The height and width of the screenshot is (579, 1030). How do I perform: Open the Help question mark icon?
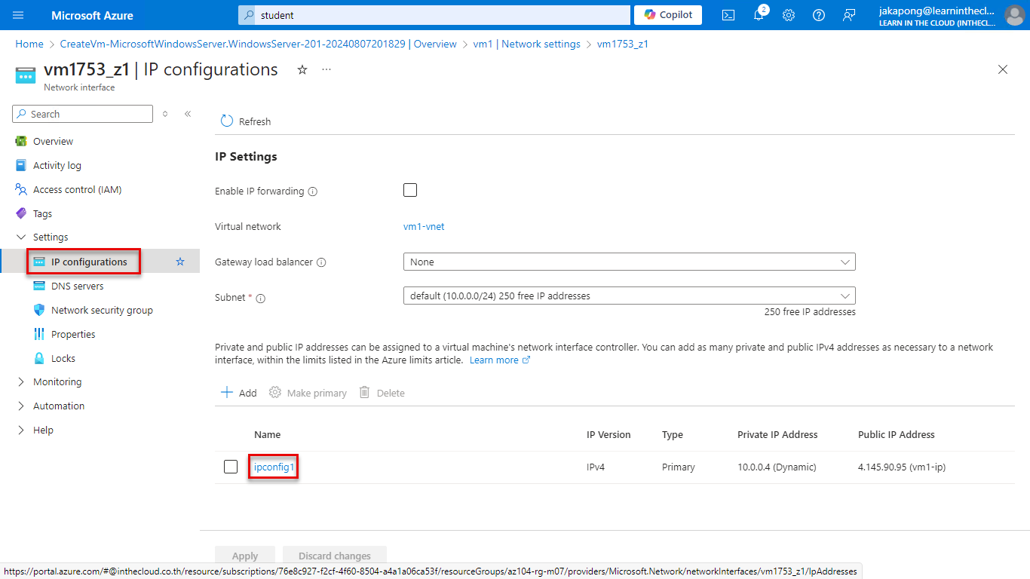(x=819, y=15)
